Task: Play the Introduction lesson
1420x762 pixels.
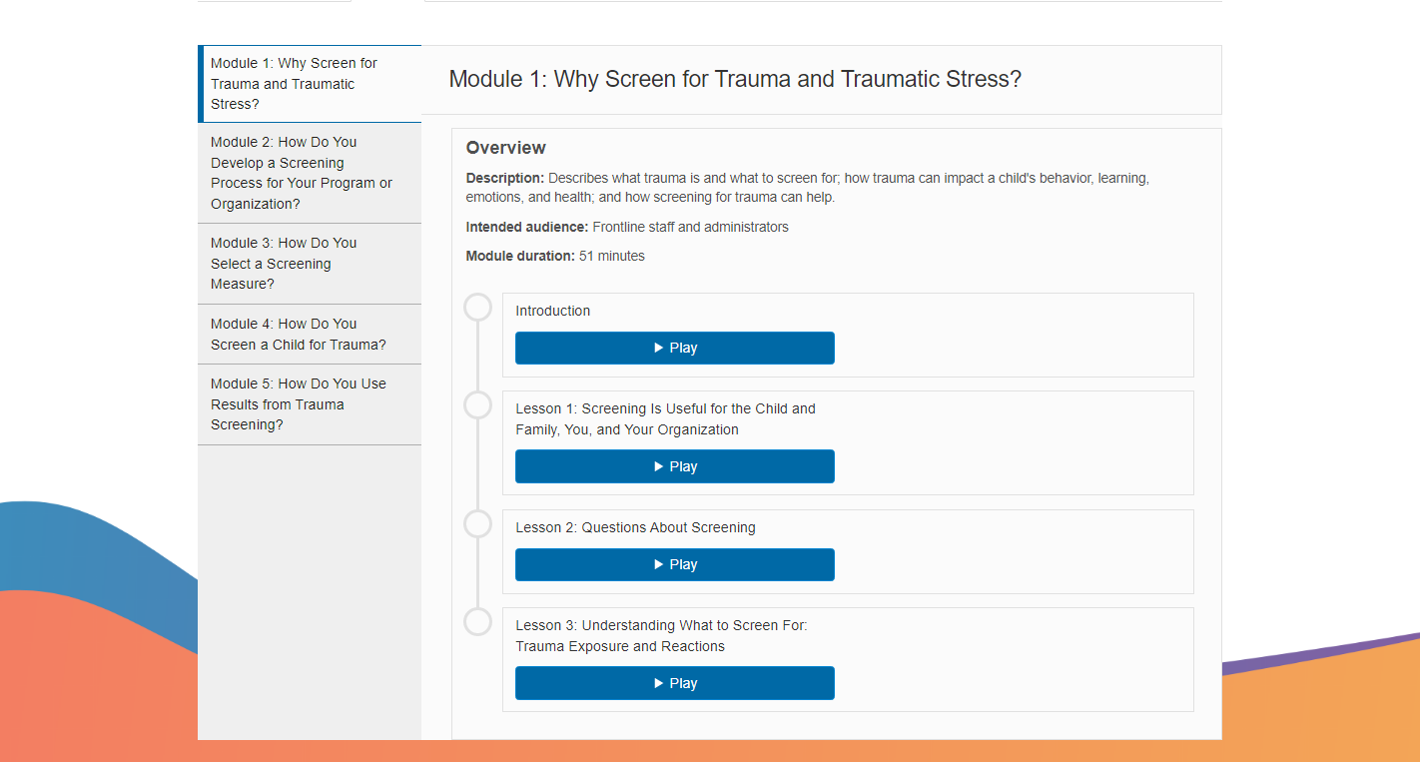Action: pos(674,349)
